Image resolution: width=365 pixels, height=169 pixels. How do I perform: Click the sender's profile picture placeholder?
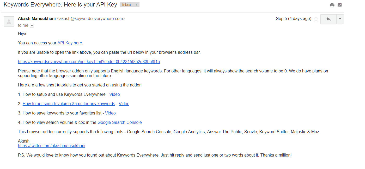9,21
